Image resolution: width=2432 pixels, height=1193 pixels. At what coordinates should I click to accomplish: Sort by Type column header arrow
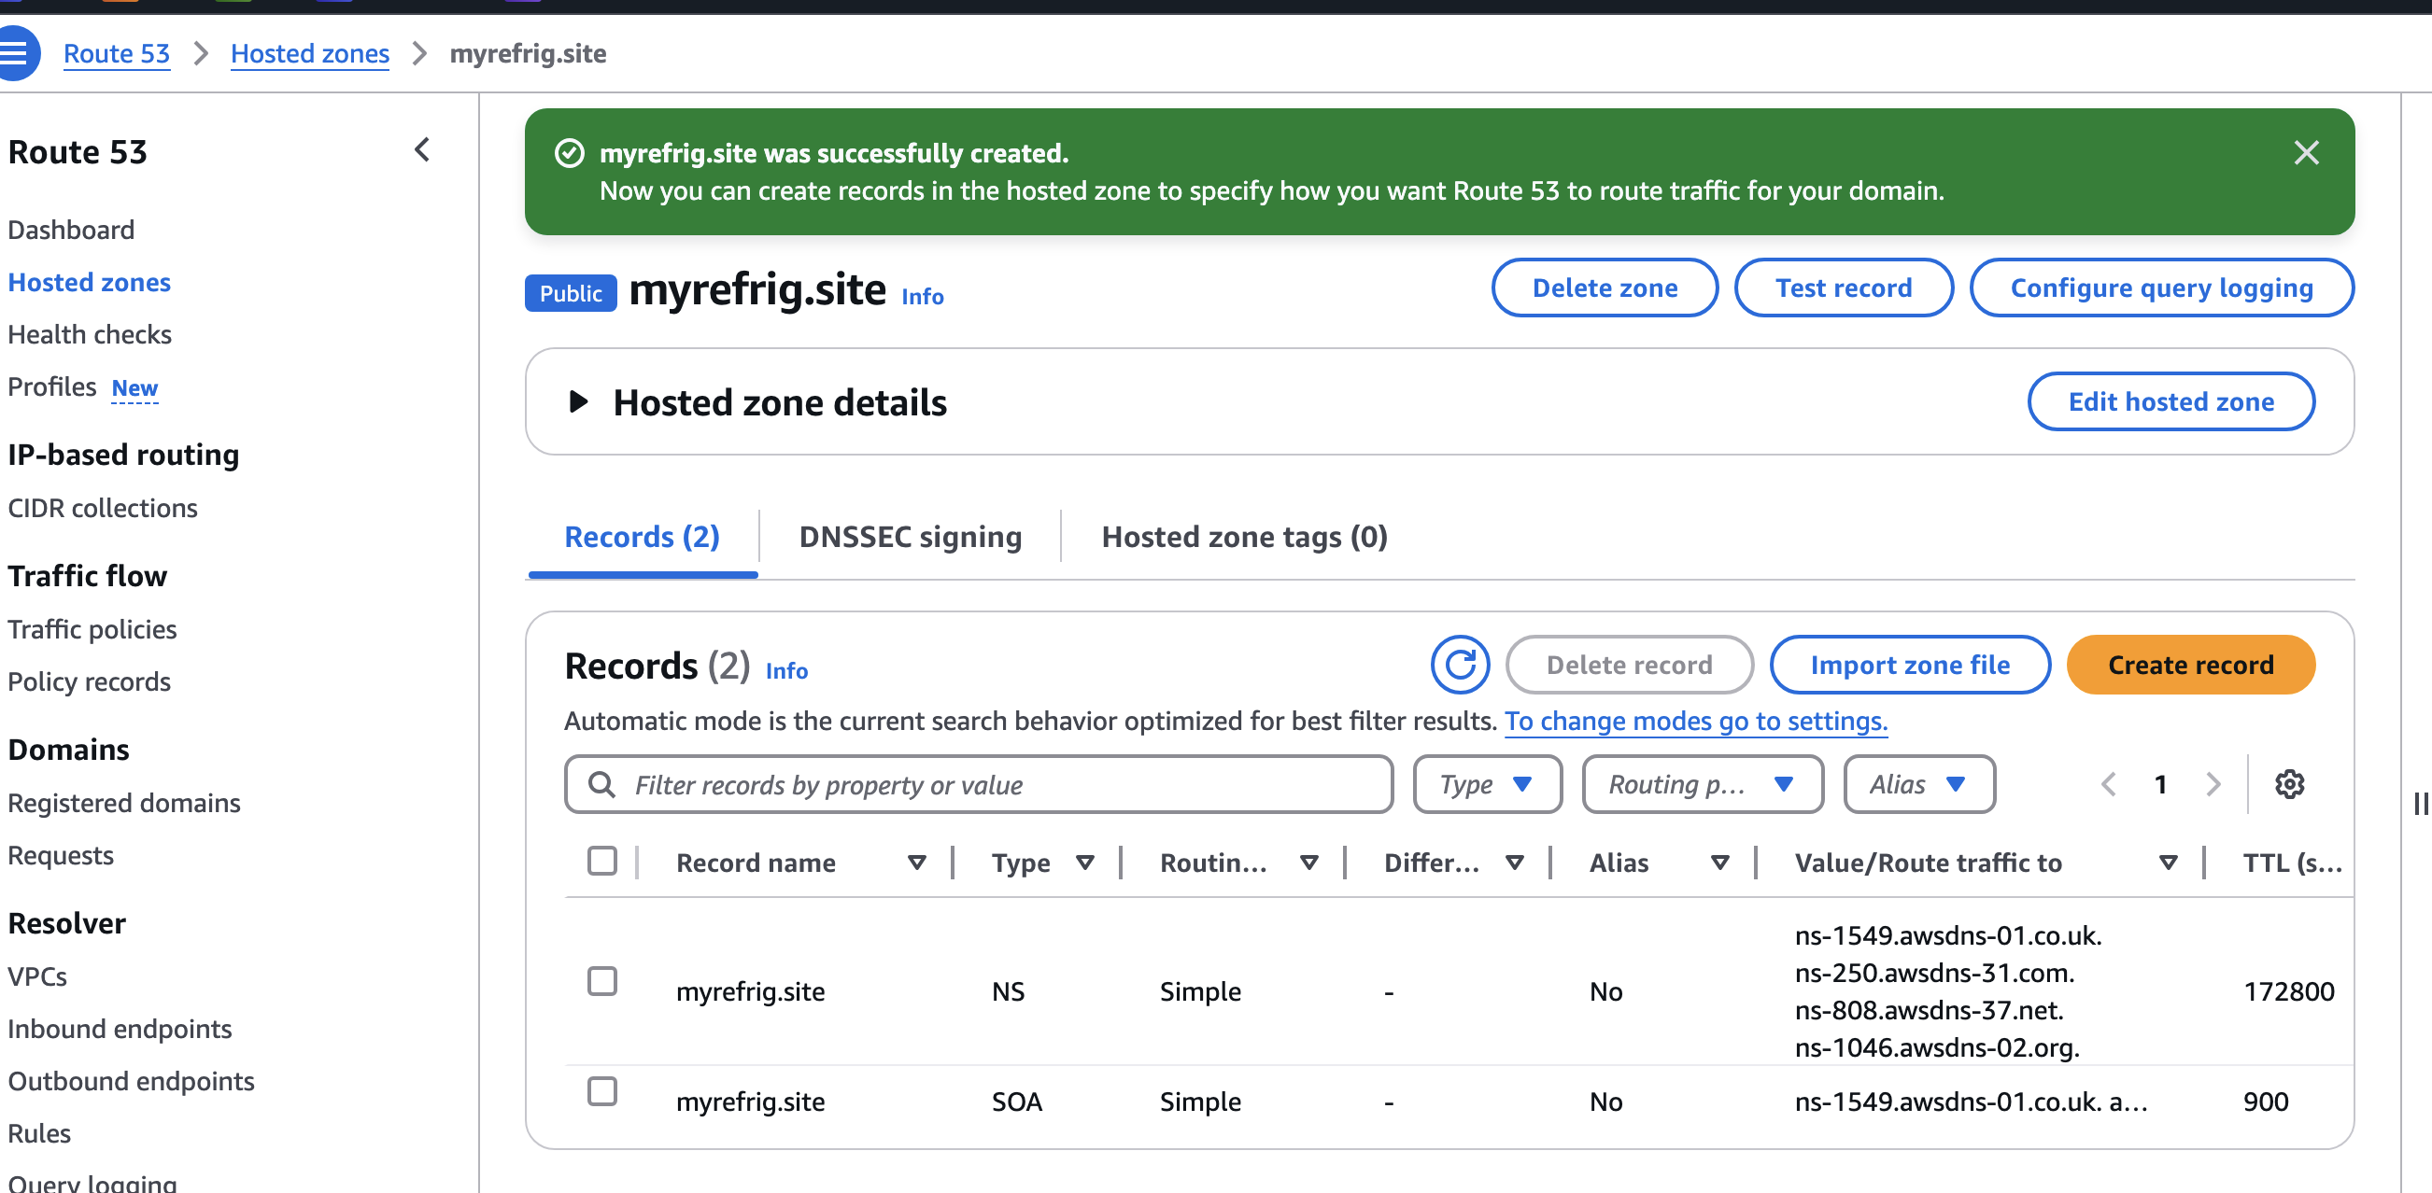point(1084,863)
